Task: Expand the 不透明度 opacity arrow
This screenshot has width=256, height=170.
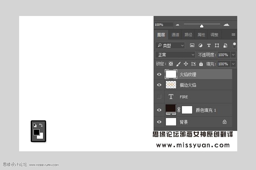Action: pos(233,55)
